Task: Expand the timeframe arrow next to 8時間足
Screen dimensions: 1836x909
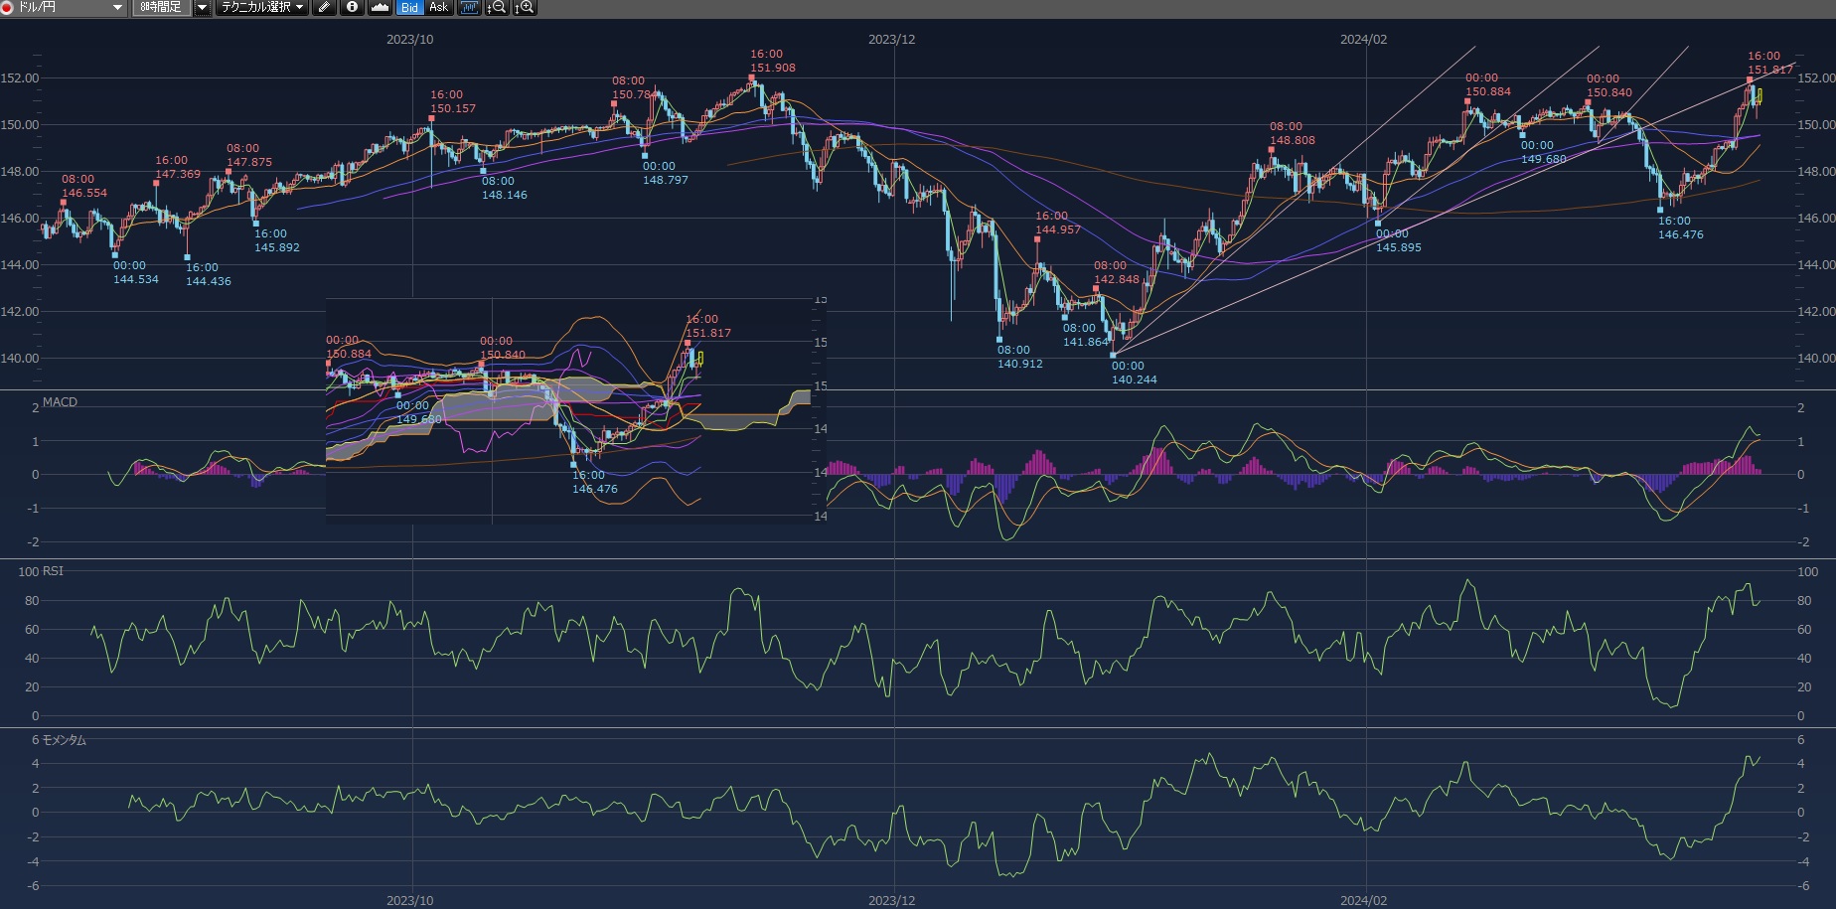Action: pos(202,8)
